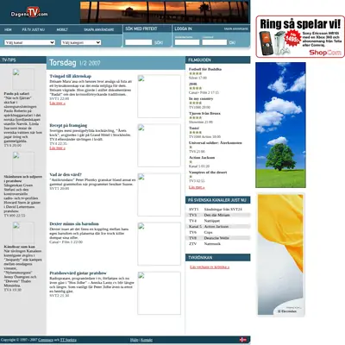Click the OK! login button
Screen dimensions: 345x345
232,42
